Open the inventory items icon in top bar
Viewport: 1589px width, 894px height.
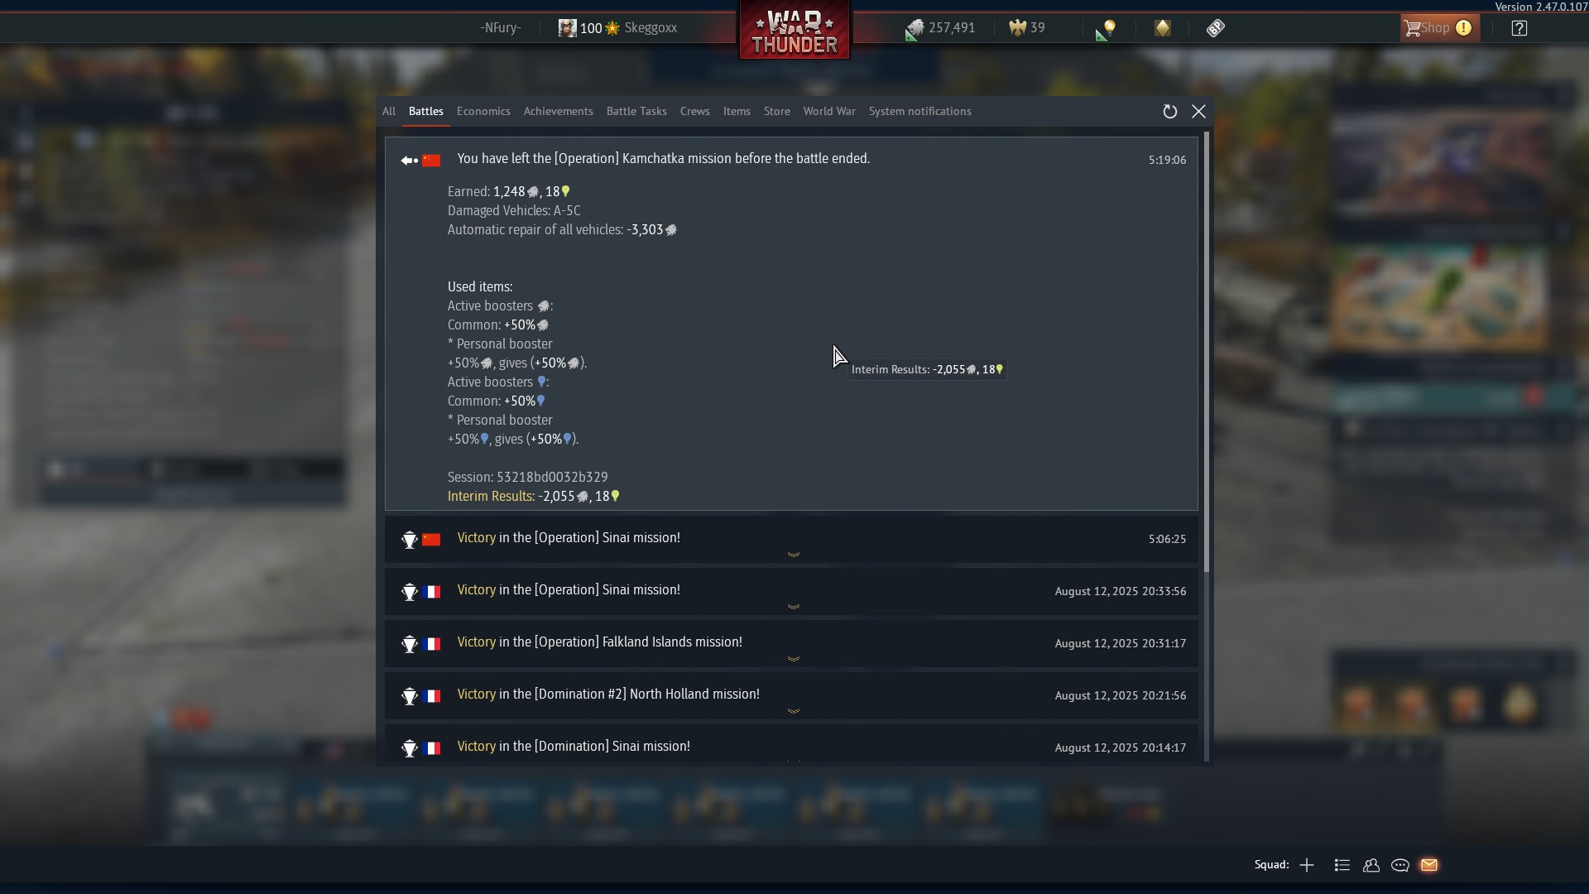(x=1215, y=28)
